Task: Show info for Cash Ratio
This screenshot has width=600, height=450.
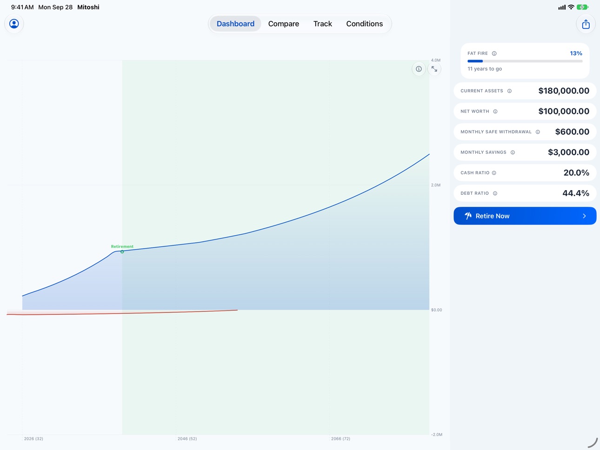Action: coord(494,173)
